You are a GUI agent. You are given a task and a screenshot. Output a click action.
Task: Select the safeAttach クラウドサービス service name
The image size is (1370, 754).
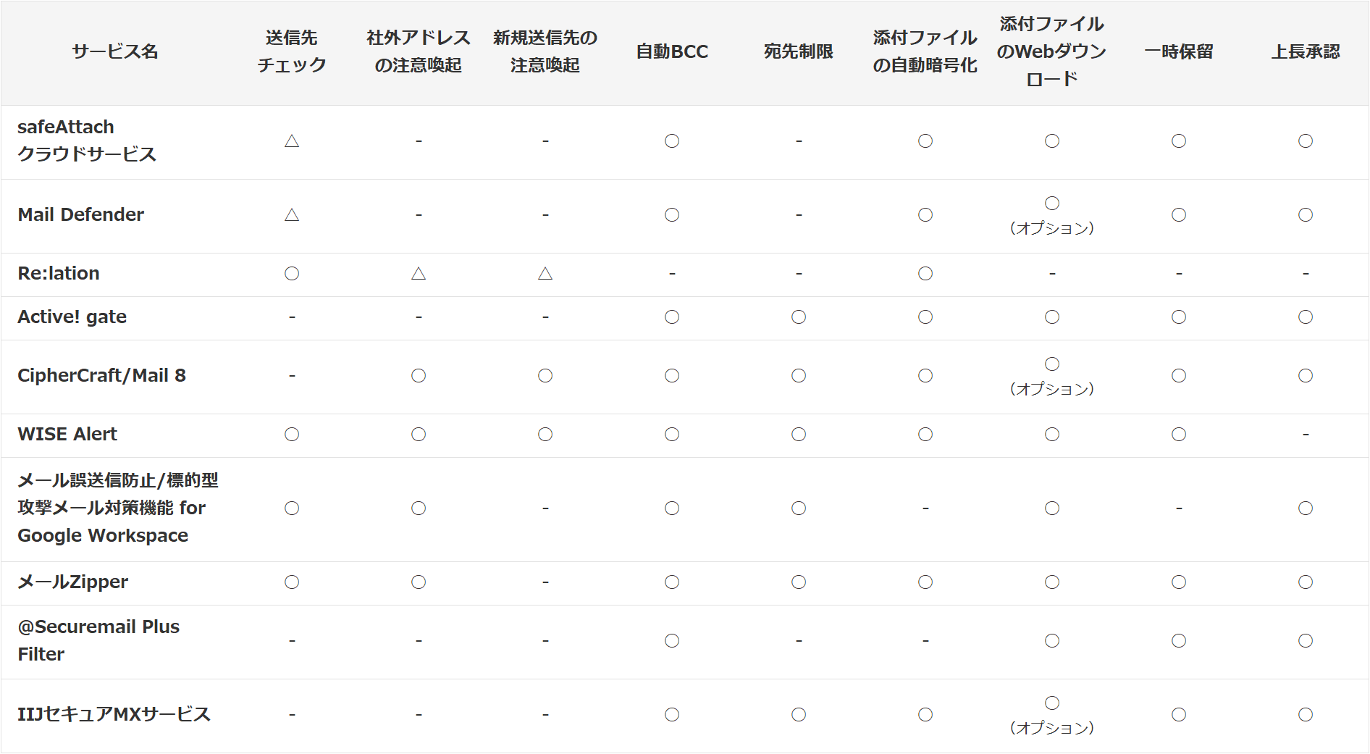[87, 141]
